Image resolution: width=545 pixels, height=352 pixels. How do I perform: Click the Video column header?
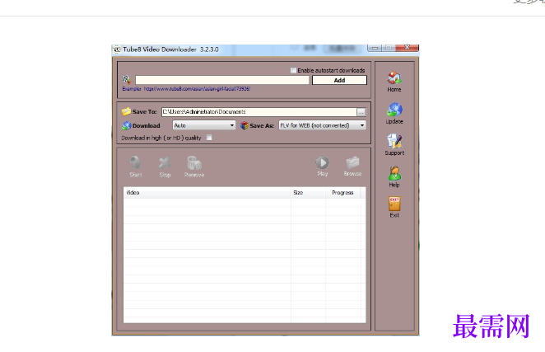(x=207, y=193)
